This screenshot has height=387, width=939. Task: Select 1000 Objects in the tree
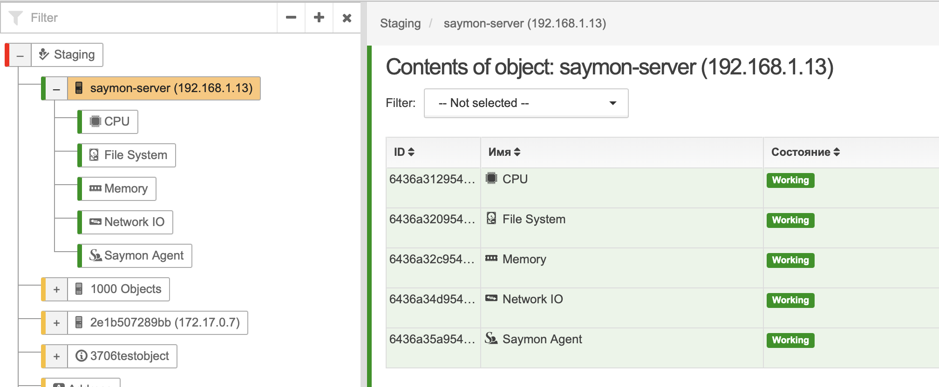(x=119, y=289)
